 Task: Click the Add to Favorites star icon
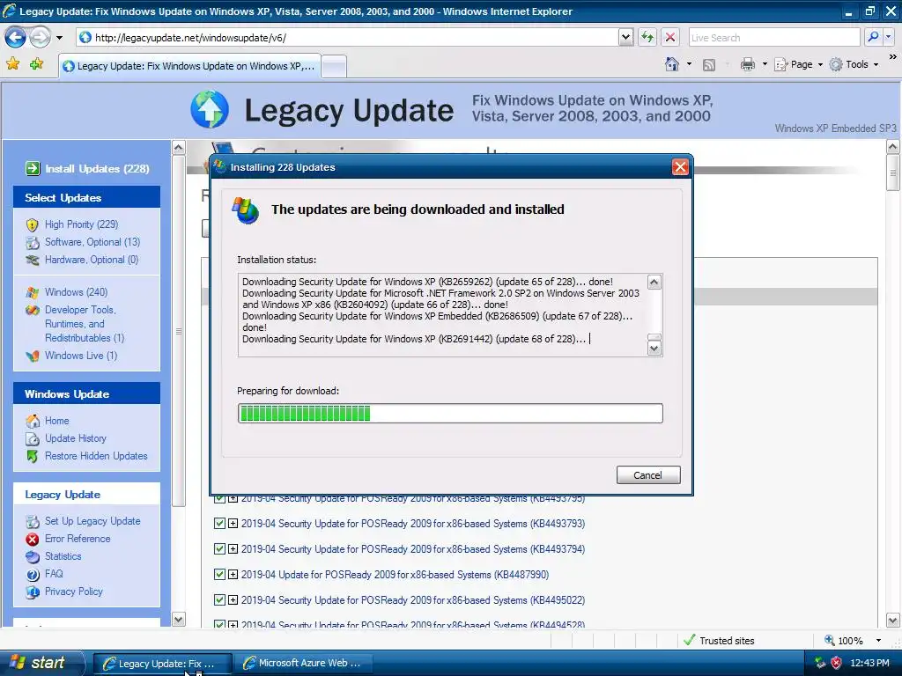coord(37,63)
